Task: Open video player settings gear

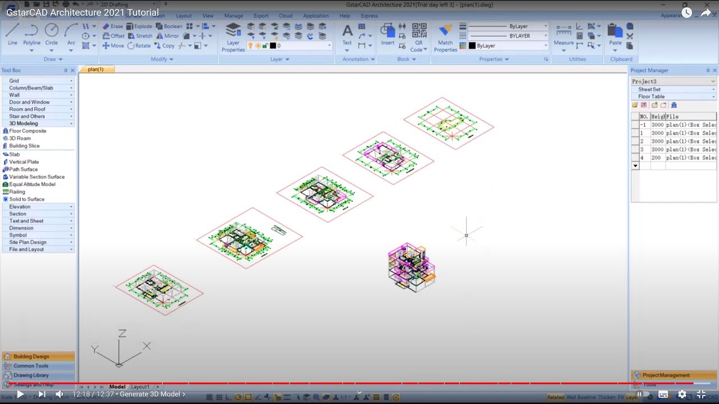Action: pos(682,394)
